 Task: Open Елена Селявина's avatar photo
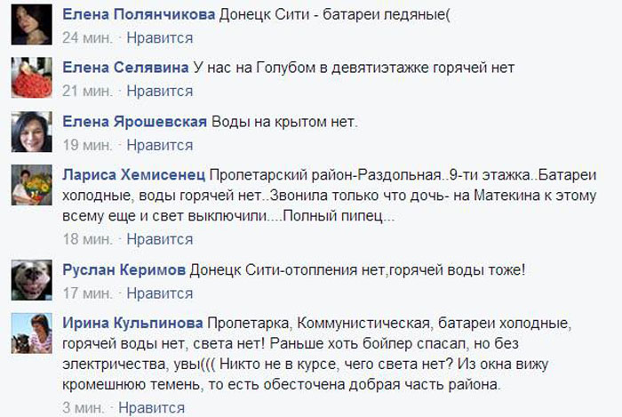coord(31,76)
